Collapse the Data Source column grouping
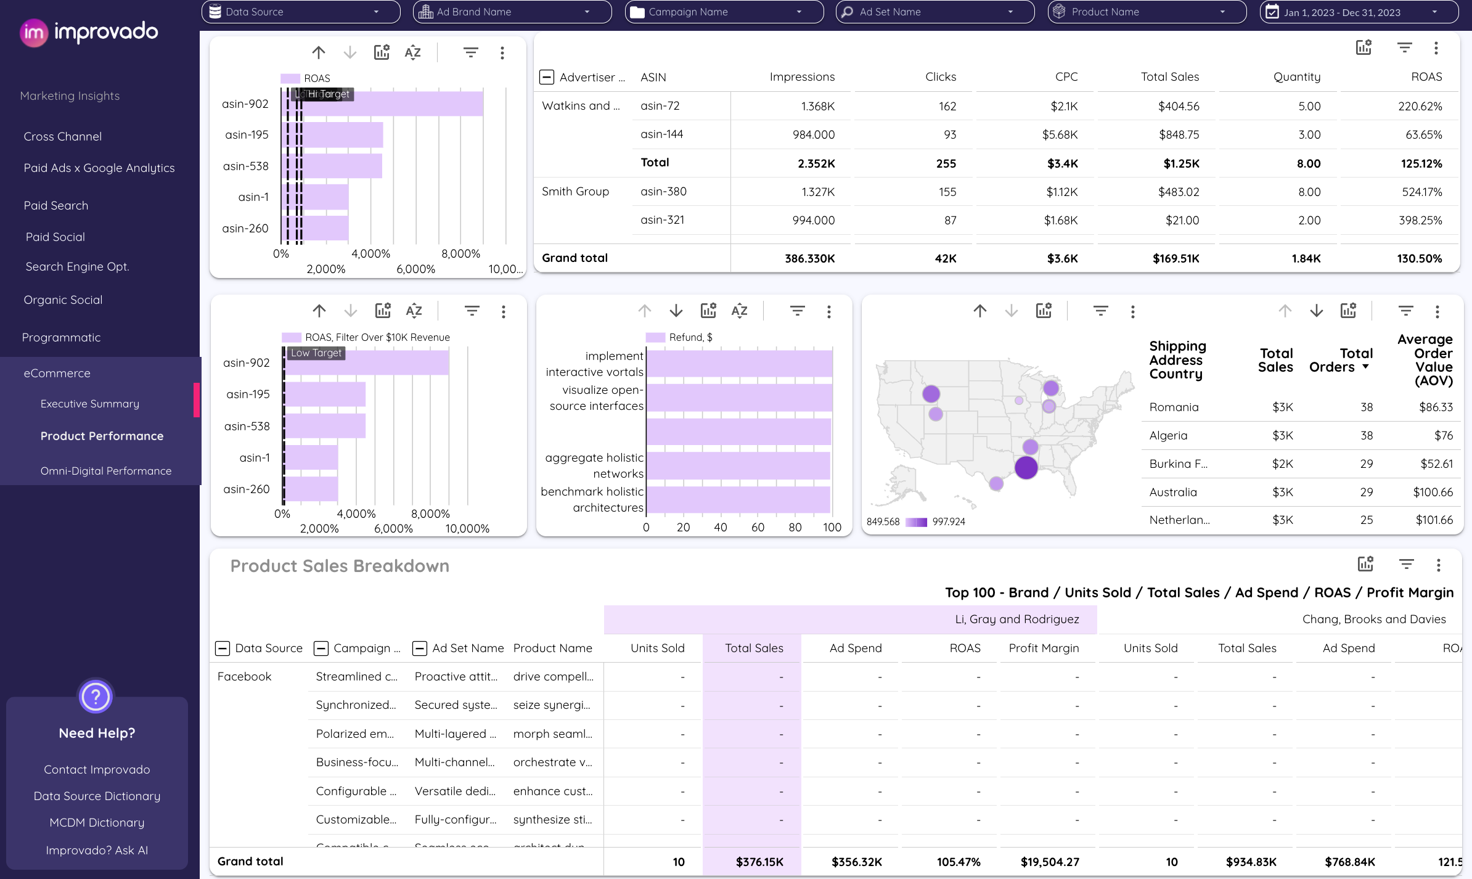Image resolution: width=1472 pixels, height=879 pixels. (x=223, y=648)
